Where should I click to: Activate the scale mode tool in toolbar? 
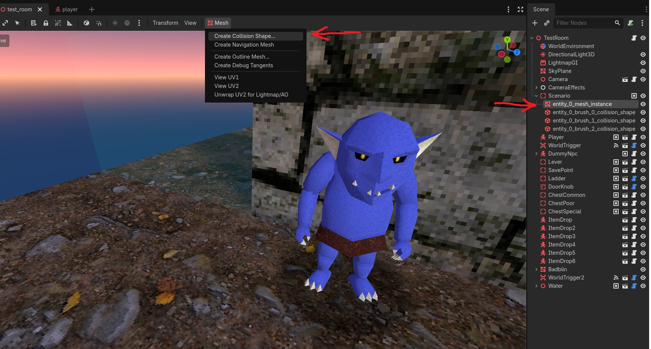[x=5, y=23]
